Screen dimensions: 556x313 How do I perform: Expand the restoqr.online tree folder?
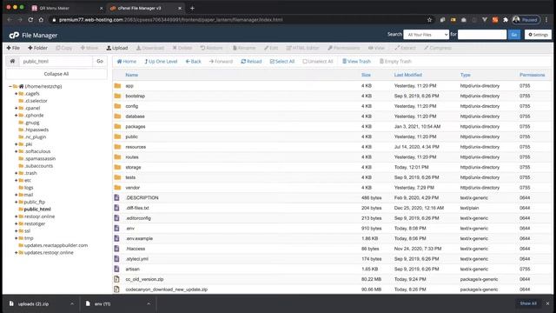[16, 216]
